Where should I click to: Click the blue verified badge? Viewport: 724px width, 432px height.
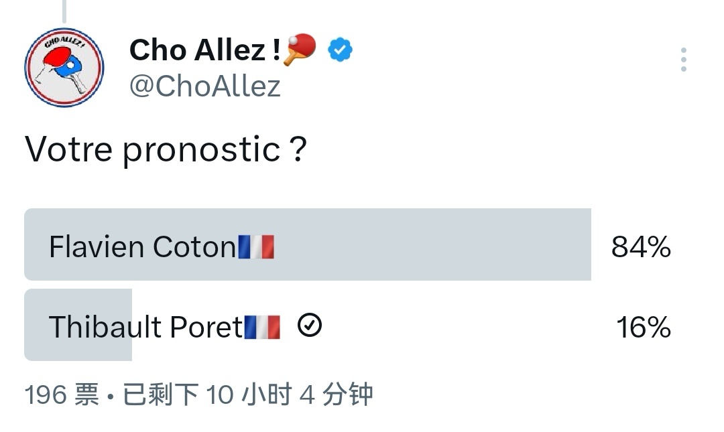[x=341, y=50]
